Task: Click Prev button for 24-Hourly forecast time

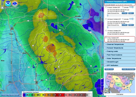Action: click(125, 25)
